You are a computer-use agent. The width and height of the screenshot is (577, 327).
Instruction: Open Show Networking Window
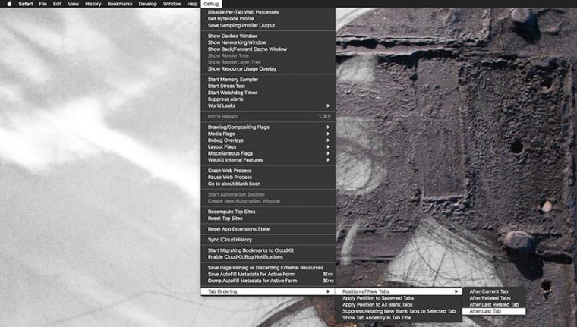click(268, 42)
